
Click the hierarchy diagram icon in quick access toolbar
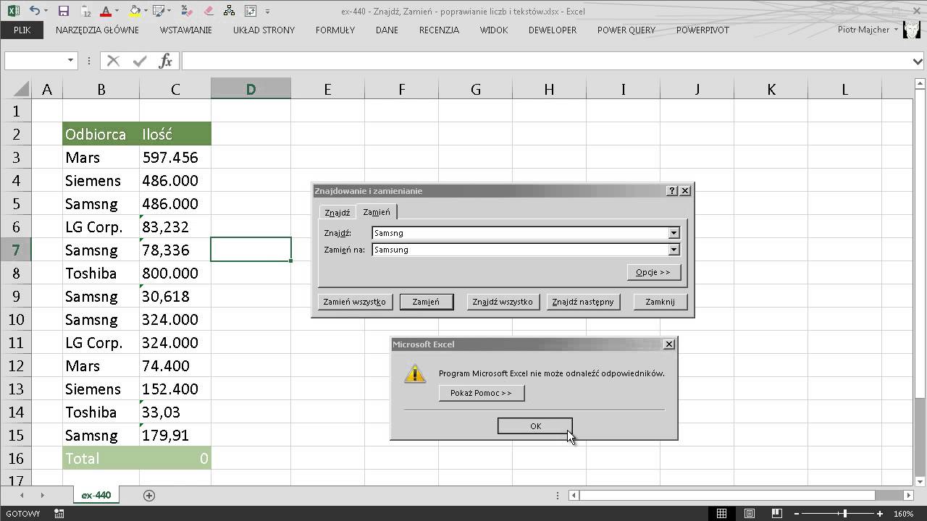tap(230, 11)
